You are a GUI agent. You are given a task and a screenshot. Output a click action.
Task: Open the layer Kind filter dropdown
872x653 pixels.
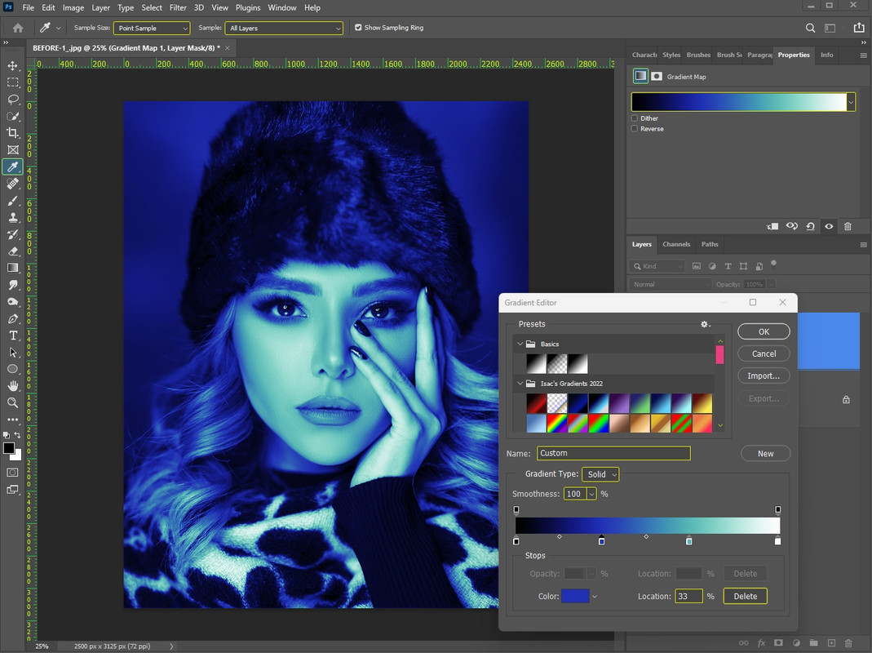(x=657, y=266)
